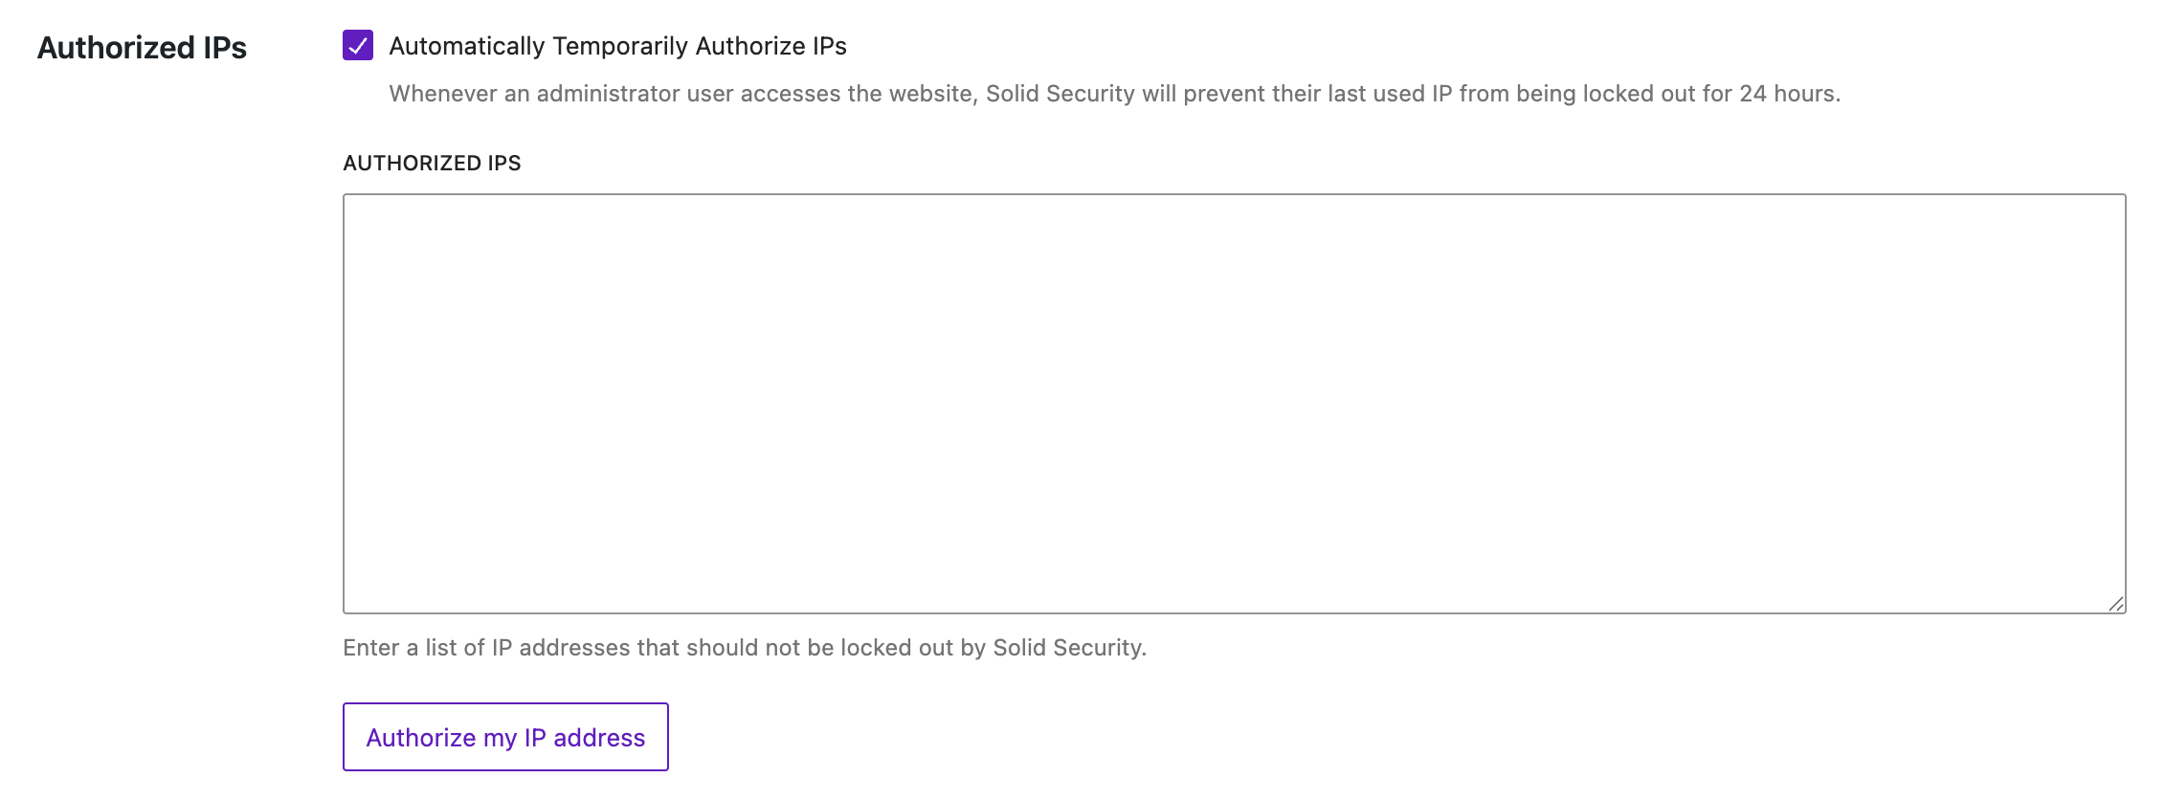Click inside the Authorized IPs text area
This screenshot has width=2165, height=800.
[x=1234, y=403]
